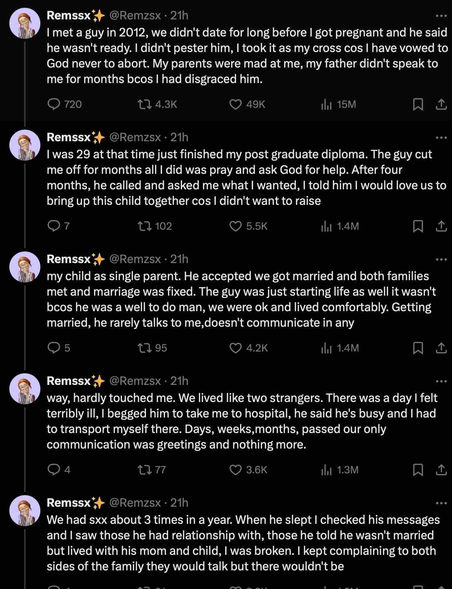Open more options on the 'way, hardly touched me' tweet
This screenshot has width=452, height=589.
[x=441, y=381]
